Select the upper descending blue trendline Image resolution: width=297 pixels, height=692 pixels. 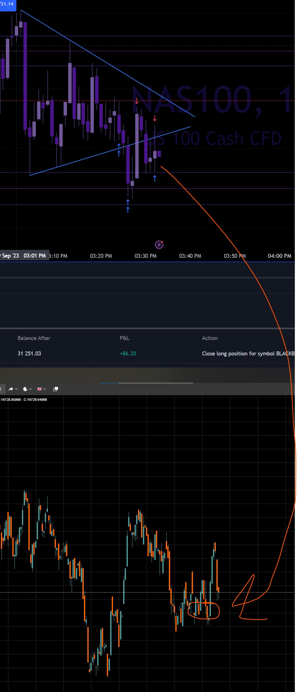pos(108,63)
